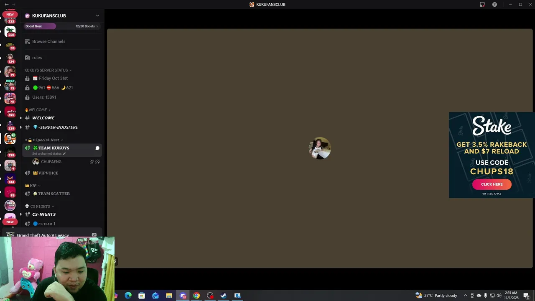
Task: Open Steam from the taskbar
Action: click(224, 296)
